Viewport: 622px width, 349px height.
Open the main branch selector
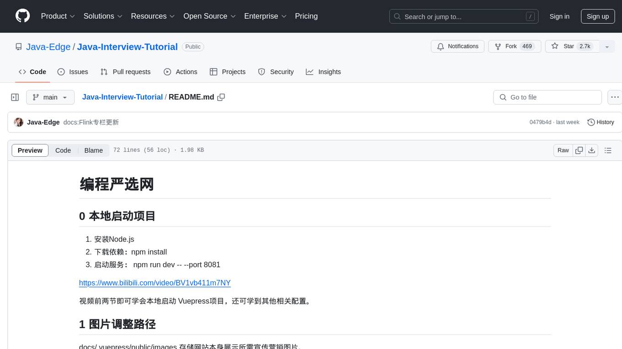pyautogui.click(x=50, y=97)
